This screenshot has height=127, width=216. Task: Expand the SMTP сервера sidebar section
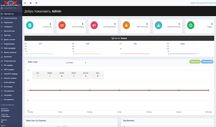tap(10, 70)
